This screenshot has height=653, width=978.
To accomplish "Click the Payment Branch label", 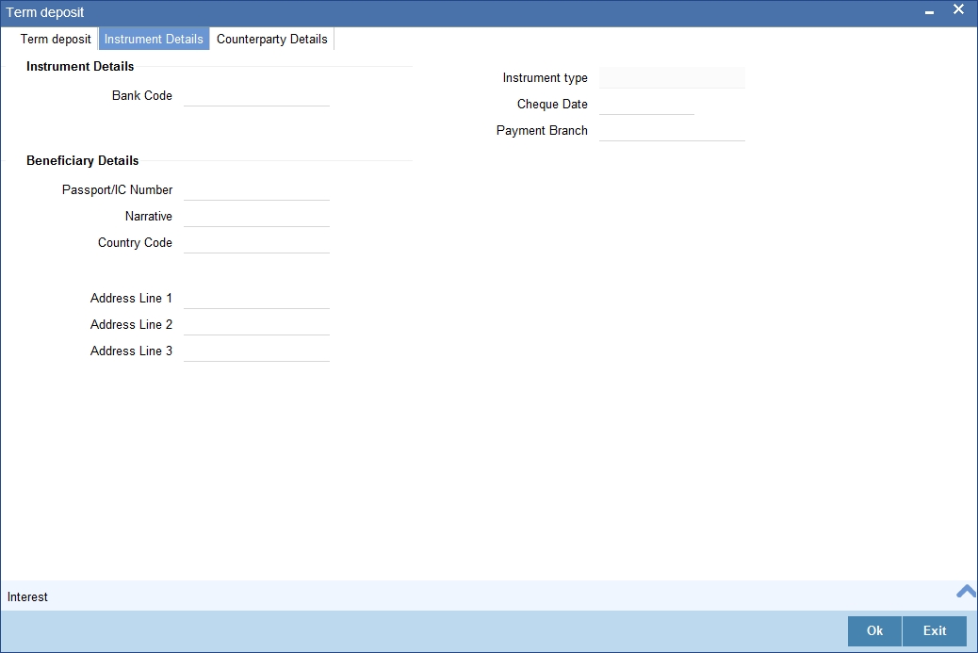I will click(542, 130).
